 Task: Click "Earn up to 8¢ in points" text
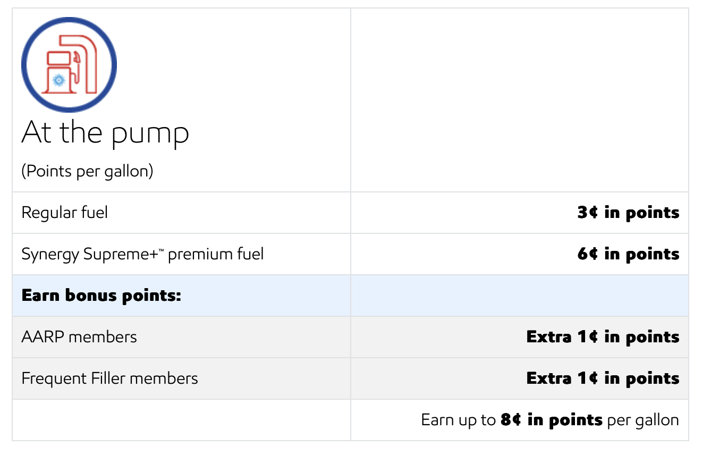pyautogui.click(x=512, y=420)
